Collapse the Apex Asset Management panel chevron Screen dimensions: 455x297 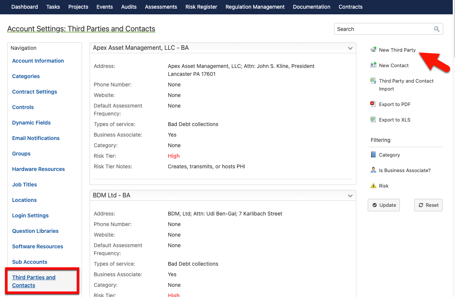350,48
